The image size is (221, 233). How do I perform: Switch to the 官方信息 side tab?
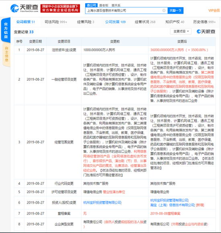(x=6, y=30)
